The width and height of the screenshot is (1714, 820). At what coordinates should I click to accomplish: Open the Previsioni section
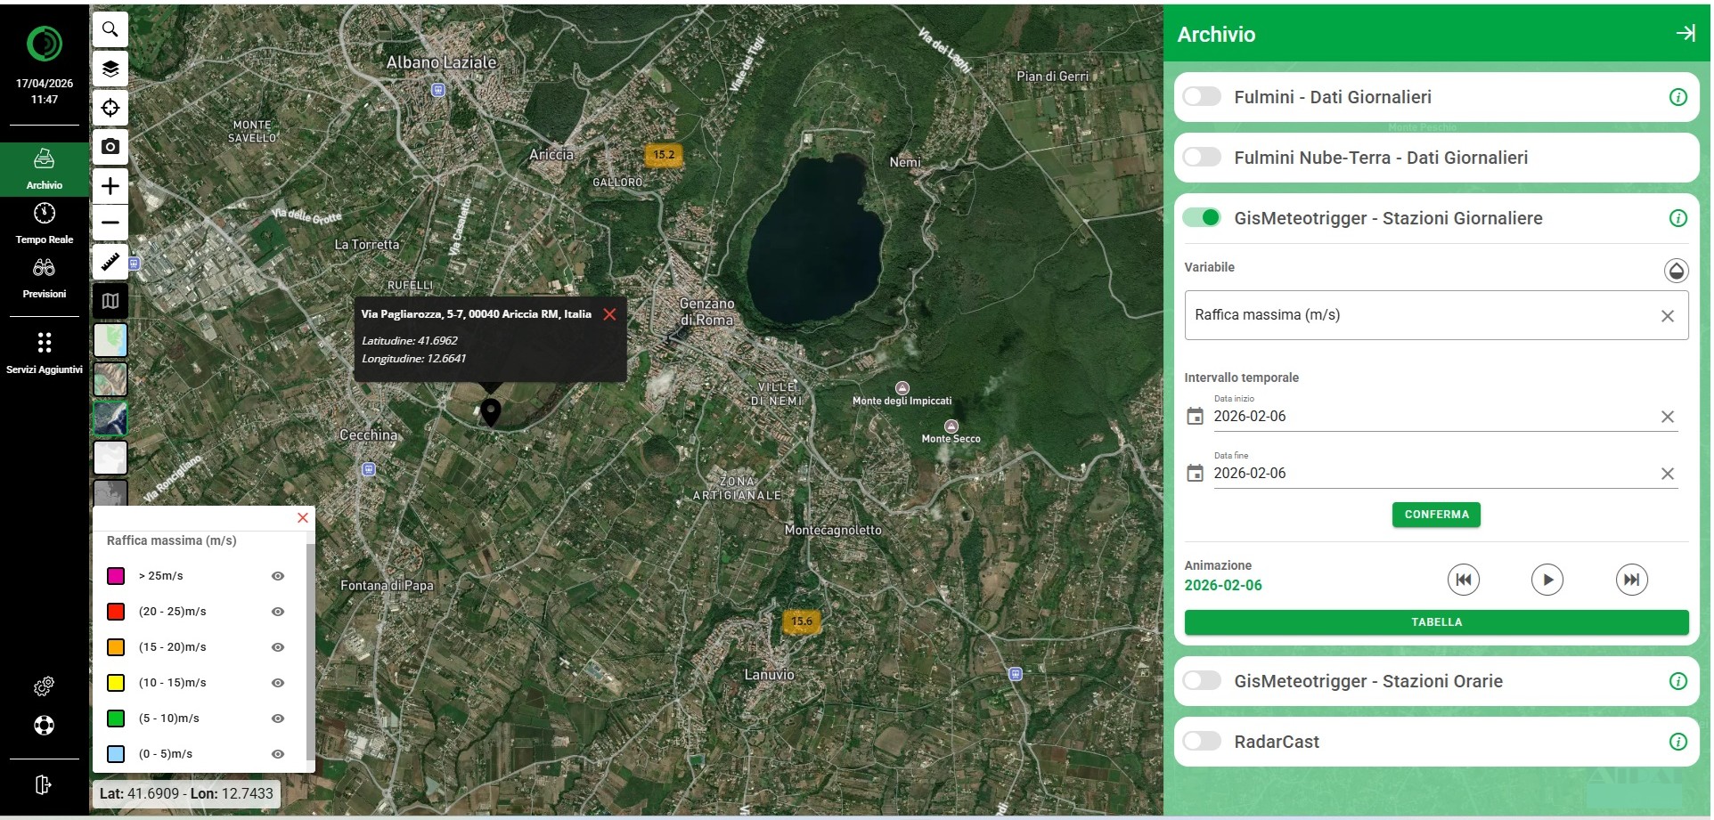coord(44,277)
